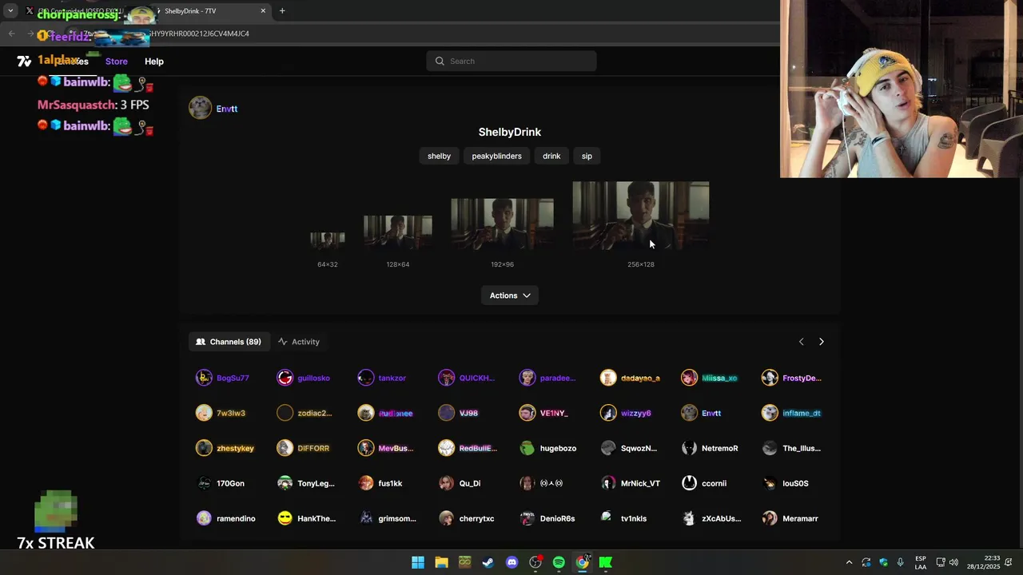The height and width of the screenshot is (575, 1023).
Task: Open Steam from taskbar
Action: (488, 562)
